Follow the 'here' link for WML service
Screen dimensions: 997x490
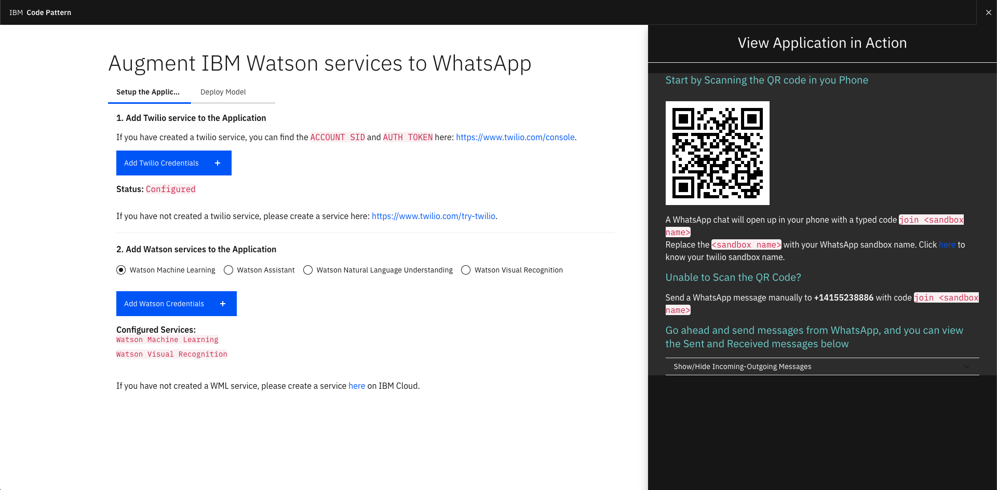click(357, 386)
